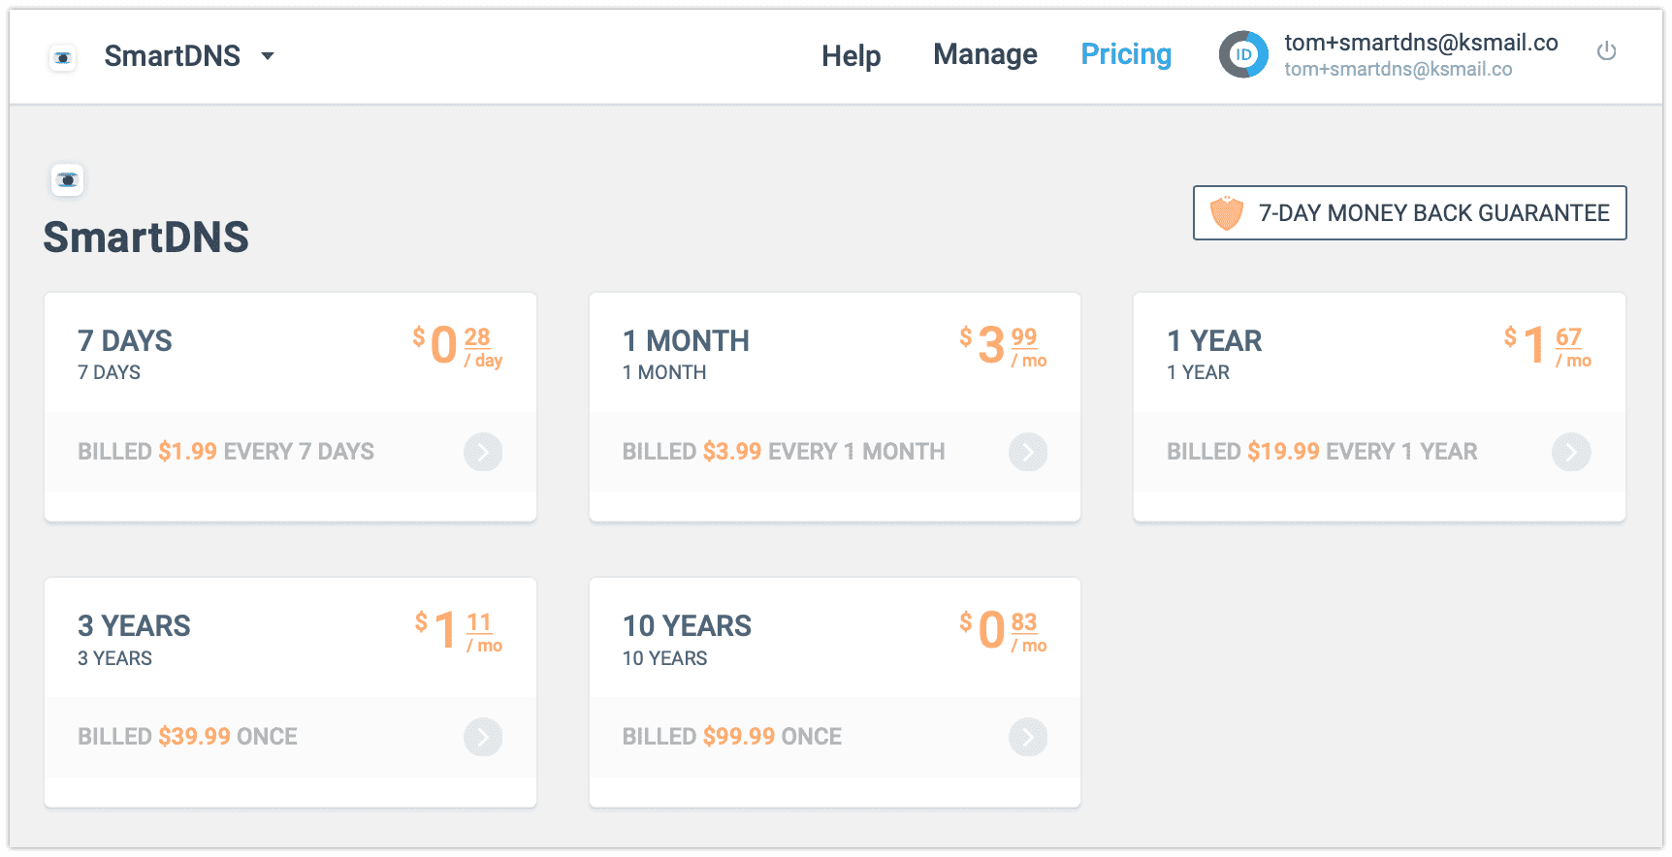Click the $3.99 per month price
Viewport: 1672px width, 857px height.
(1003, 345)
